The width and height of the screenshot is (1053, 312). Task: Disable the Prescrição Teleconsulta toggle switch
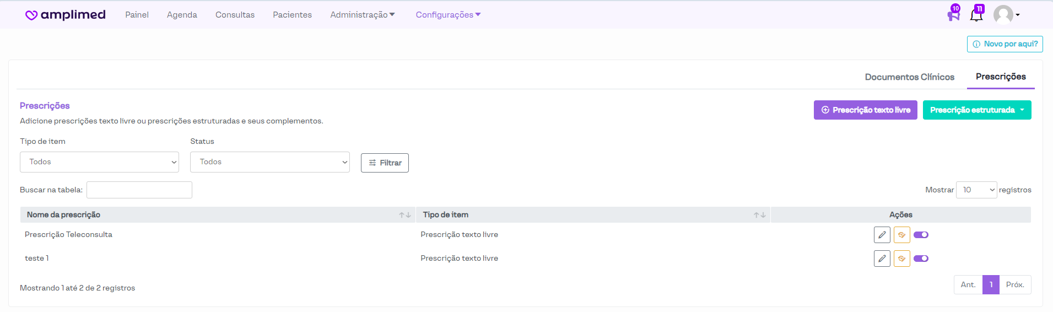click(921, 235)
